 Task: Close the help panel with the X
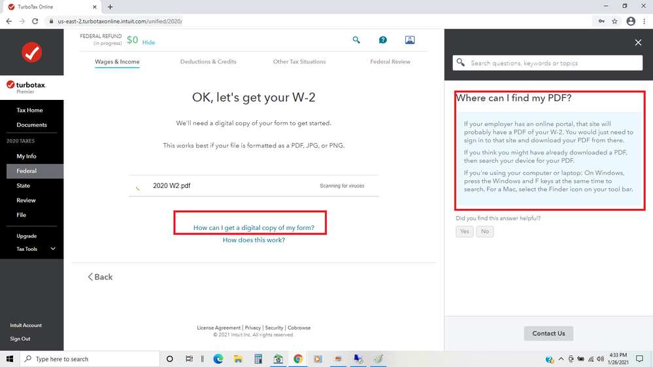coord(638,42)
